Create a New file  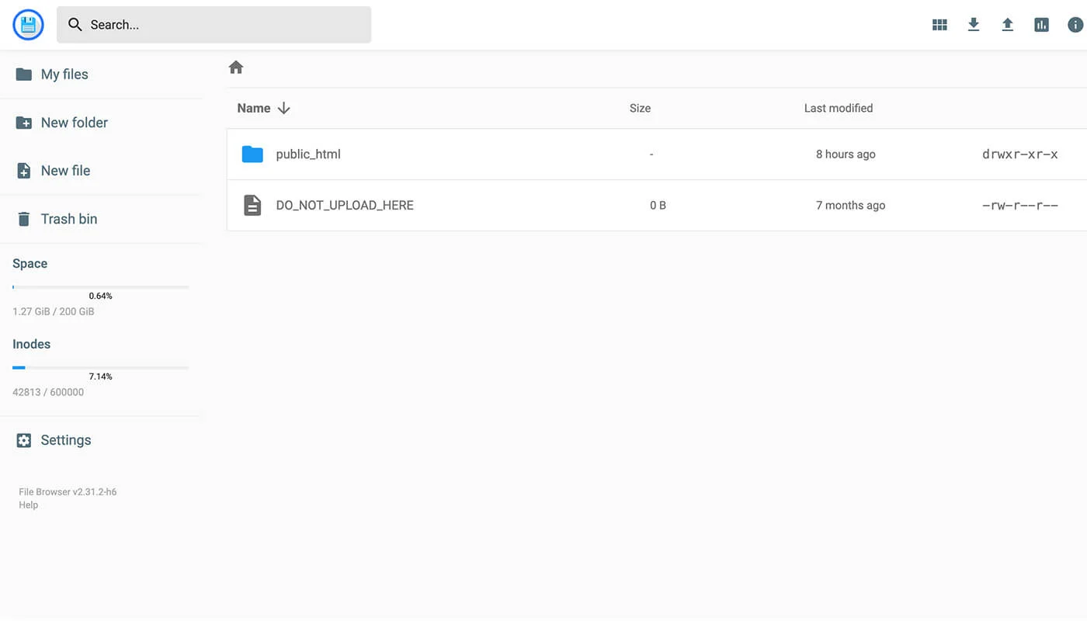(65, 171)
